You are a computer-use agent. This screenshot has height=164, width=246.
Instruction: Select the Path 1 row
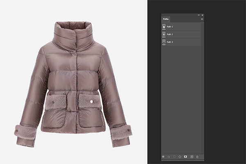[x=181, y=27]
